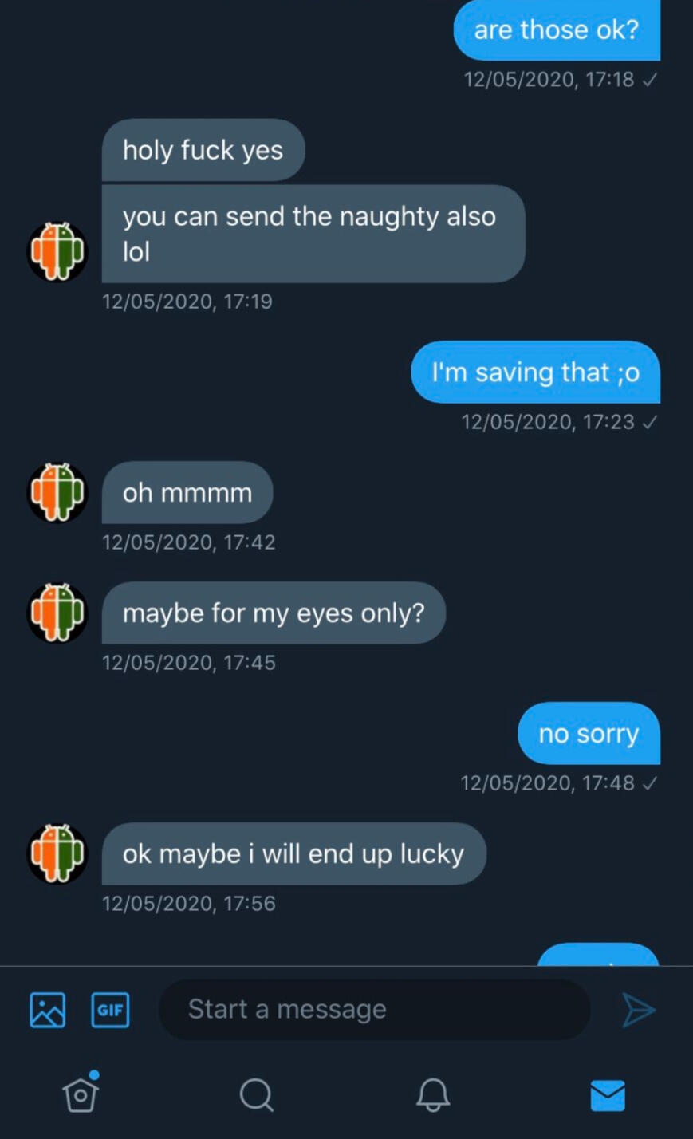Tap the 'no sorry' message bubble
This screenshot has height=1139, width=693.
(x=589, y=734)
